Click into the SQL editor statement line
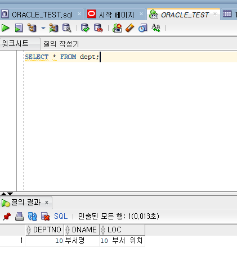The width and height of the screenshot is (237, 266). tap(131, 57)
